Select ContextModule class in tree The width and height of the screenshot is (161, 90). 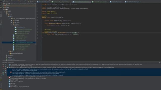(20, 39)
